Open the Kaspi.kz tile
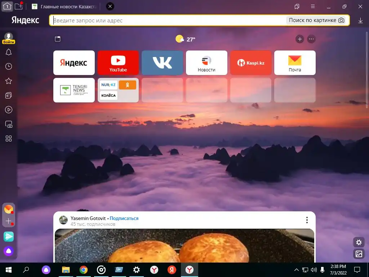This screenshot has width=369, height=277. pos(251,63)
